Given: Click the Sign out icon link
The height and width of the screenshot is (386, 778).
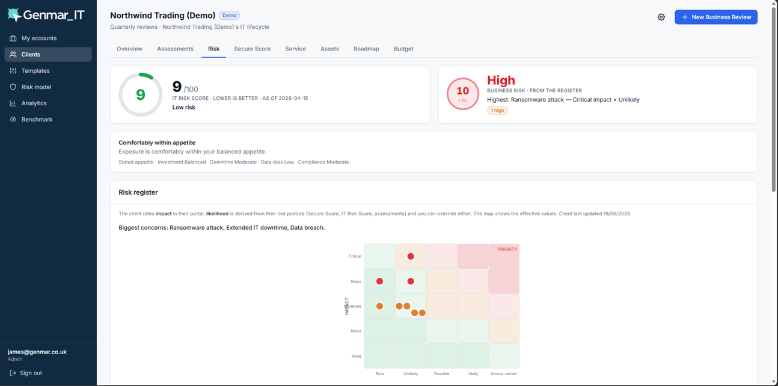Looking at the screenshot, I should point(26,373).
